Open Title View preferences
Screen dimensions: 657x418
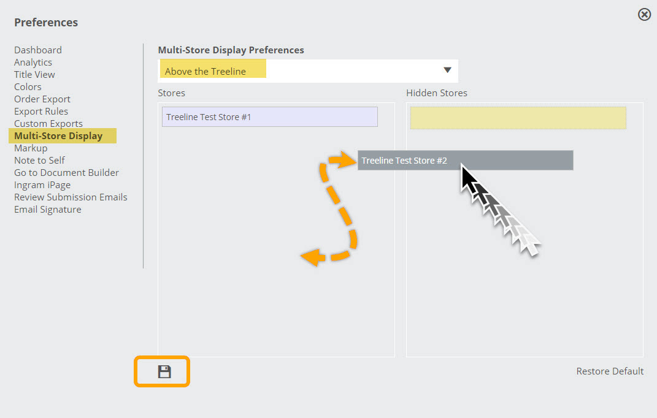pyautogui.click(x=34, y=75)
